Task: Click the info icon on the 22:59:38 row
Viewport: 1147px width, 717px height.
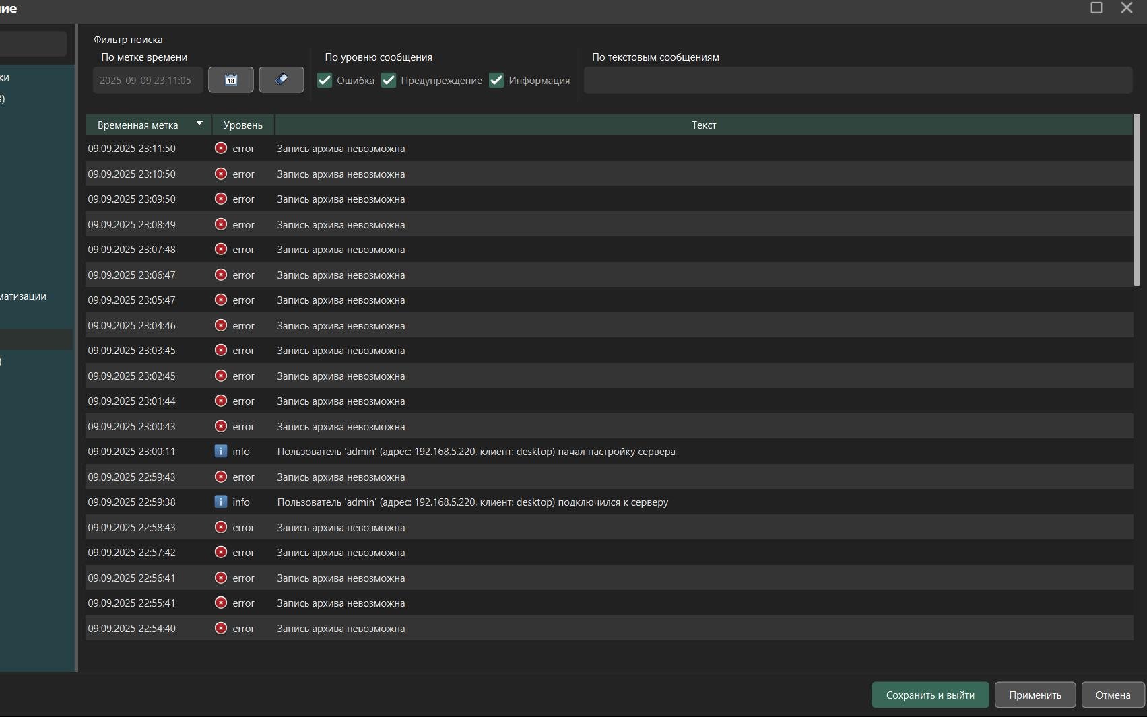Action: (x=221, y=502)
